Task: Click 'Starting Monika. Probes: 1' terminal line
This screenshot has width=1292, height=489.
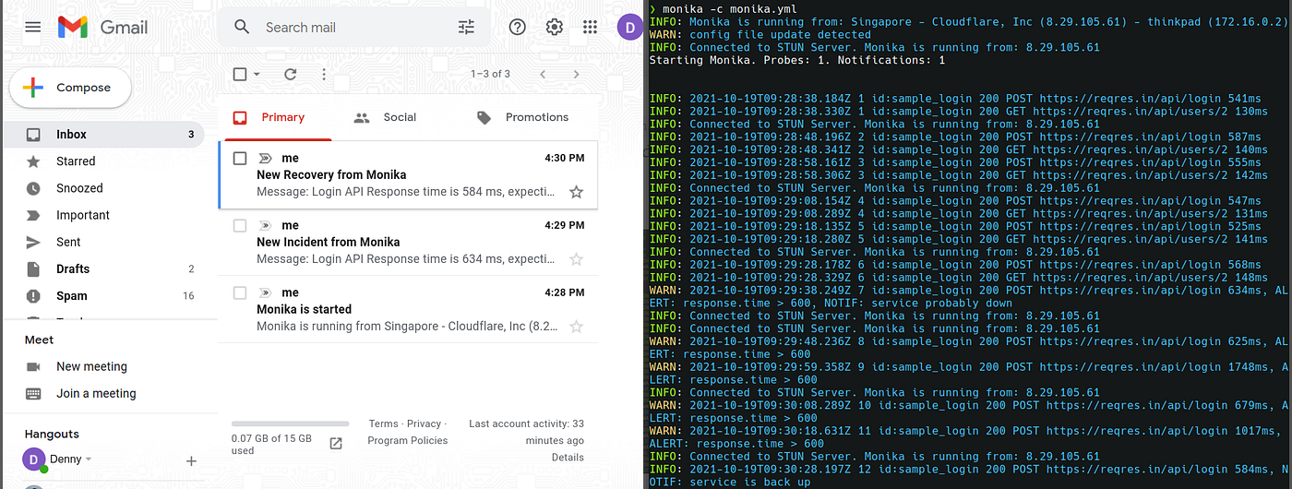Action: (x=797, y=60)
